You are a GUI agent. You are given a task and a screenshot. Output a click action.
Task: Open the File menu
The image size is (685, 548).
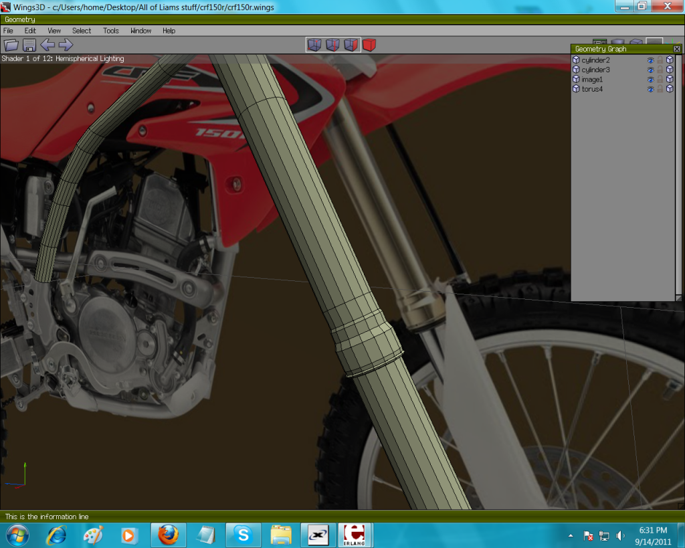[x=8, y=31]
